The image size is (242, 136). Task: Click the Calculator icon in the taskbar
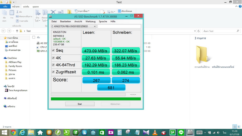(119, 132)
